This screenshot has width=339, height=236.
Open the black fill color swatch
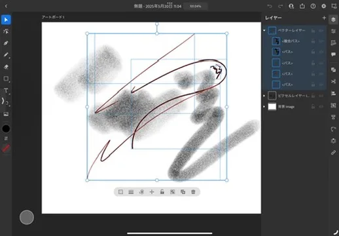[6, 128]
